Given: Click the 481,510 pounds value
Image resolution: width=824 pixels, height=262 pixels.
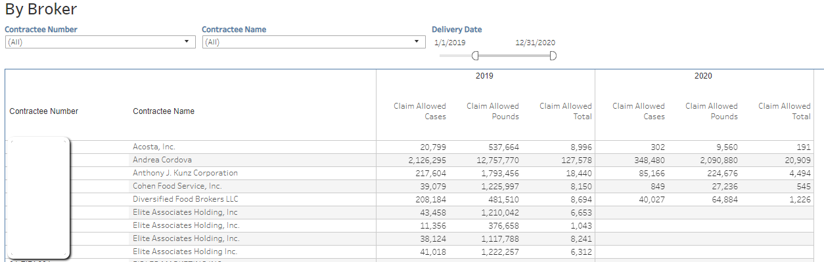Looking at the screenshot, I should (504, 200).
